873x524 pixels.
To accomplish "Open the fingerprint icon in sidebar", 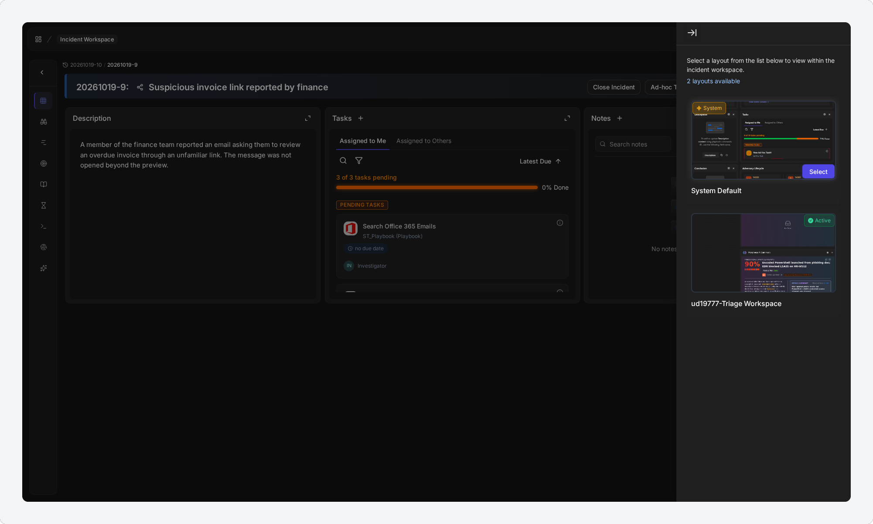I will click(x=44, y=247).
